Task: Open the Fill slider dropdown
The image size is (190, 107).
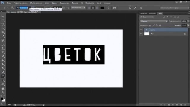Action: (x=188, y=25)
